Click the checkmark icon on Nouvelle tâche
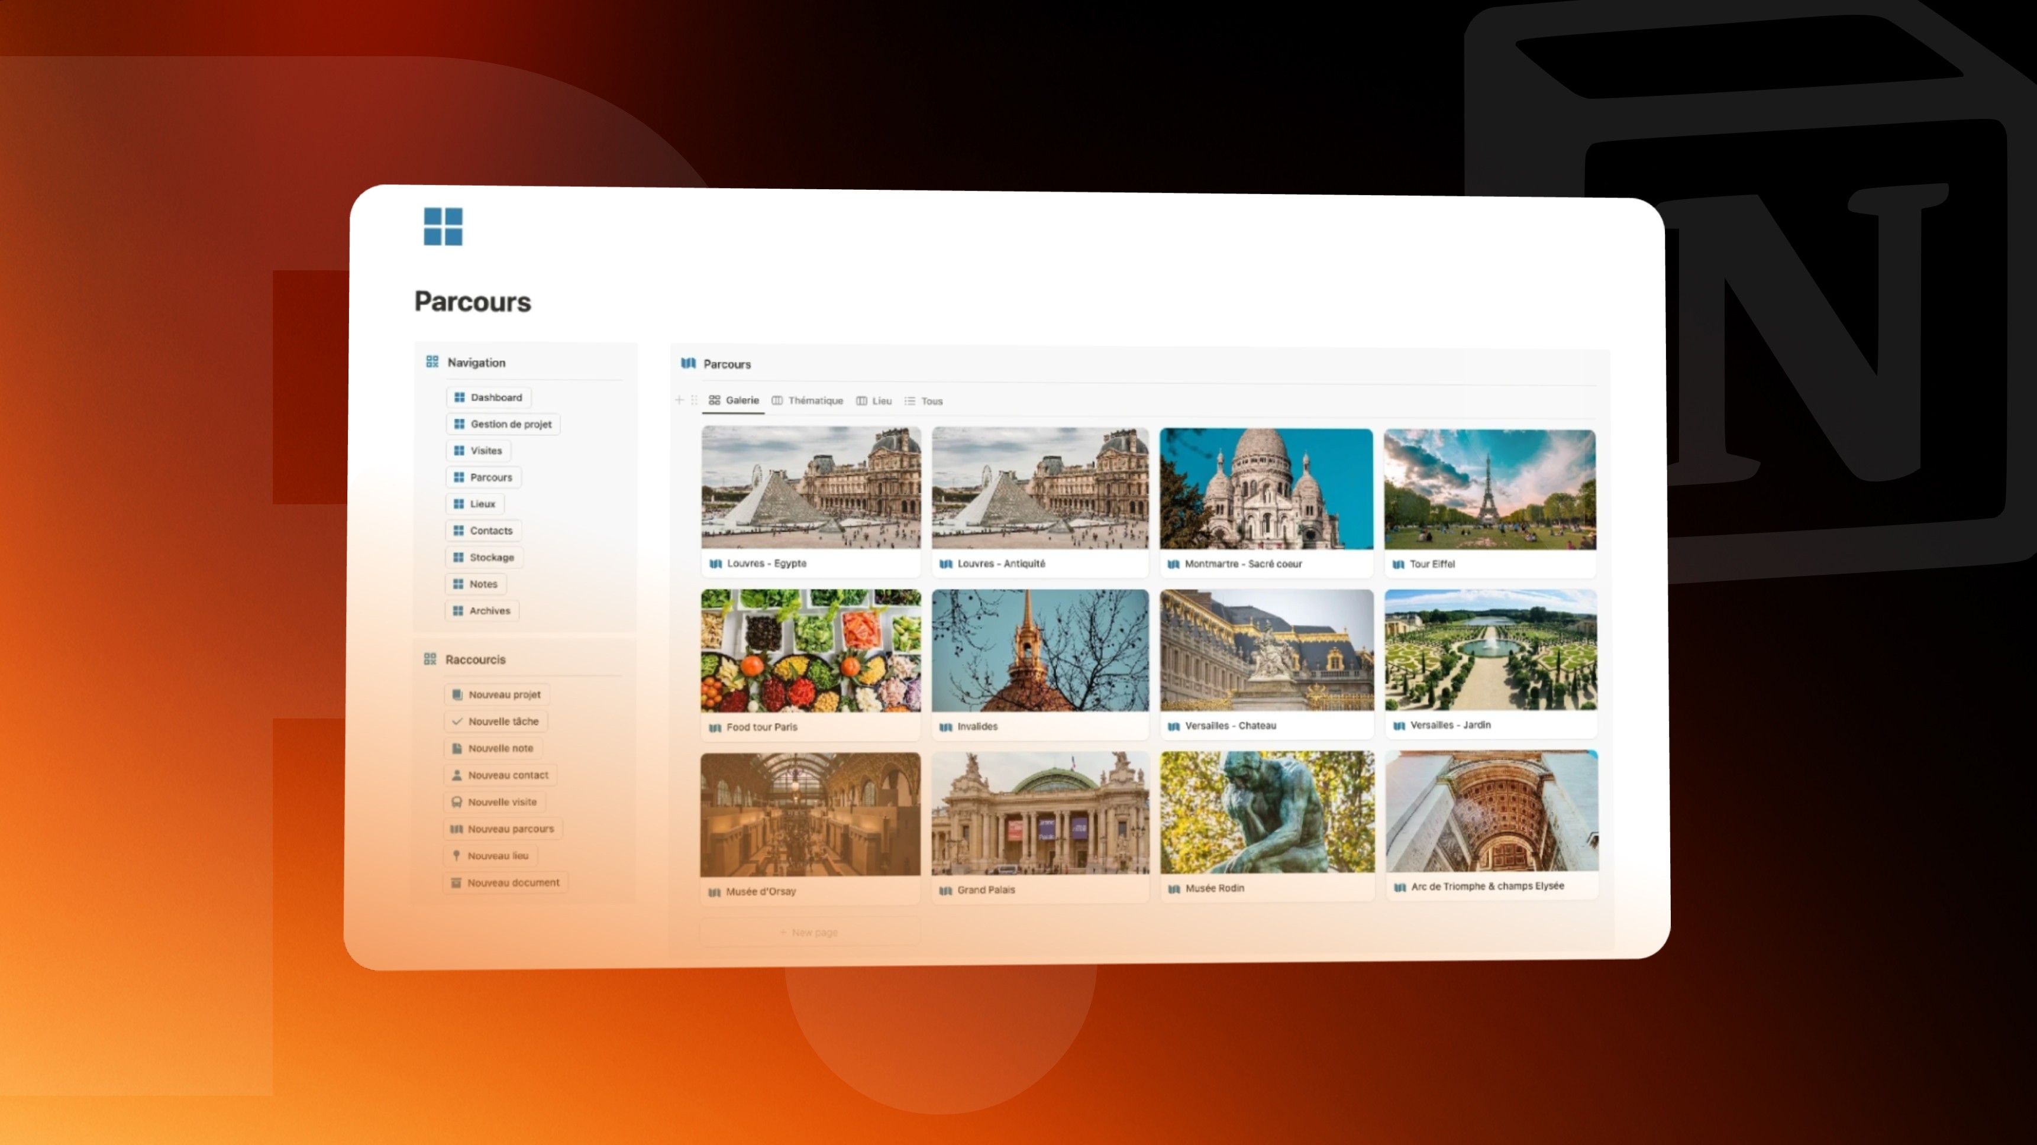2037x1145 pixels. 457,721
